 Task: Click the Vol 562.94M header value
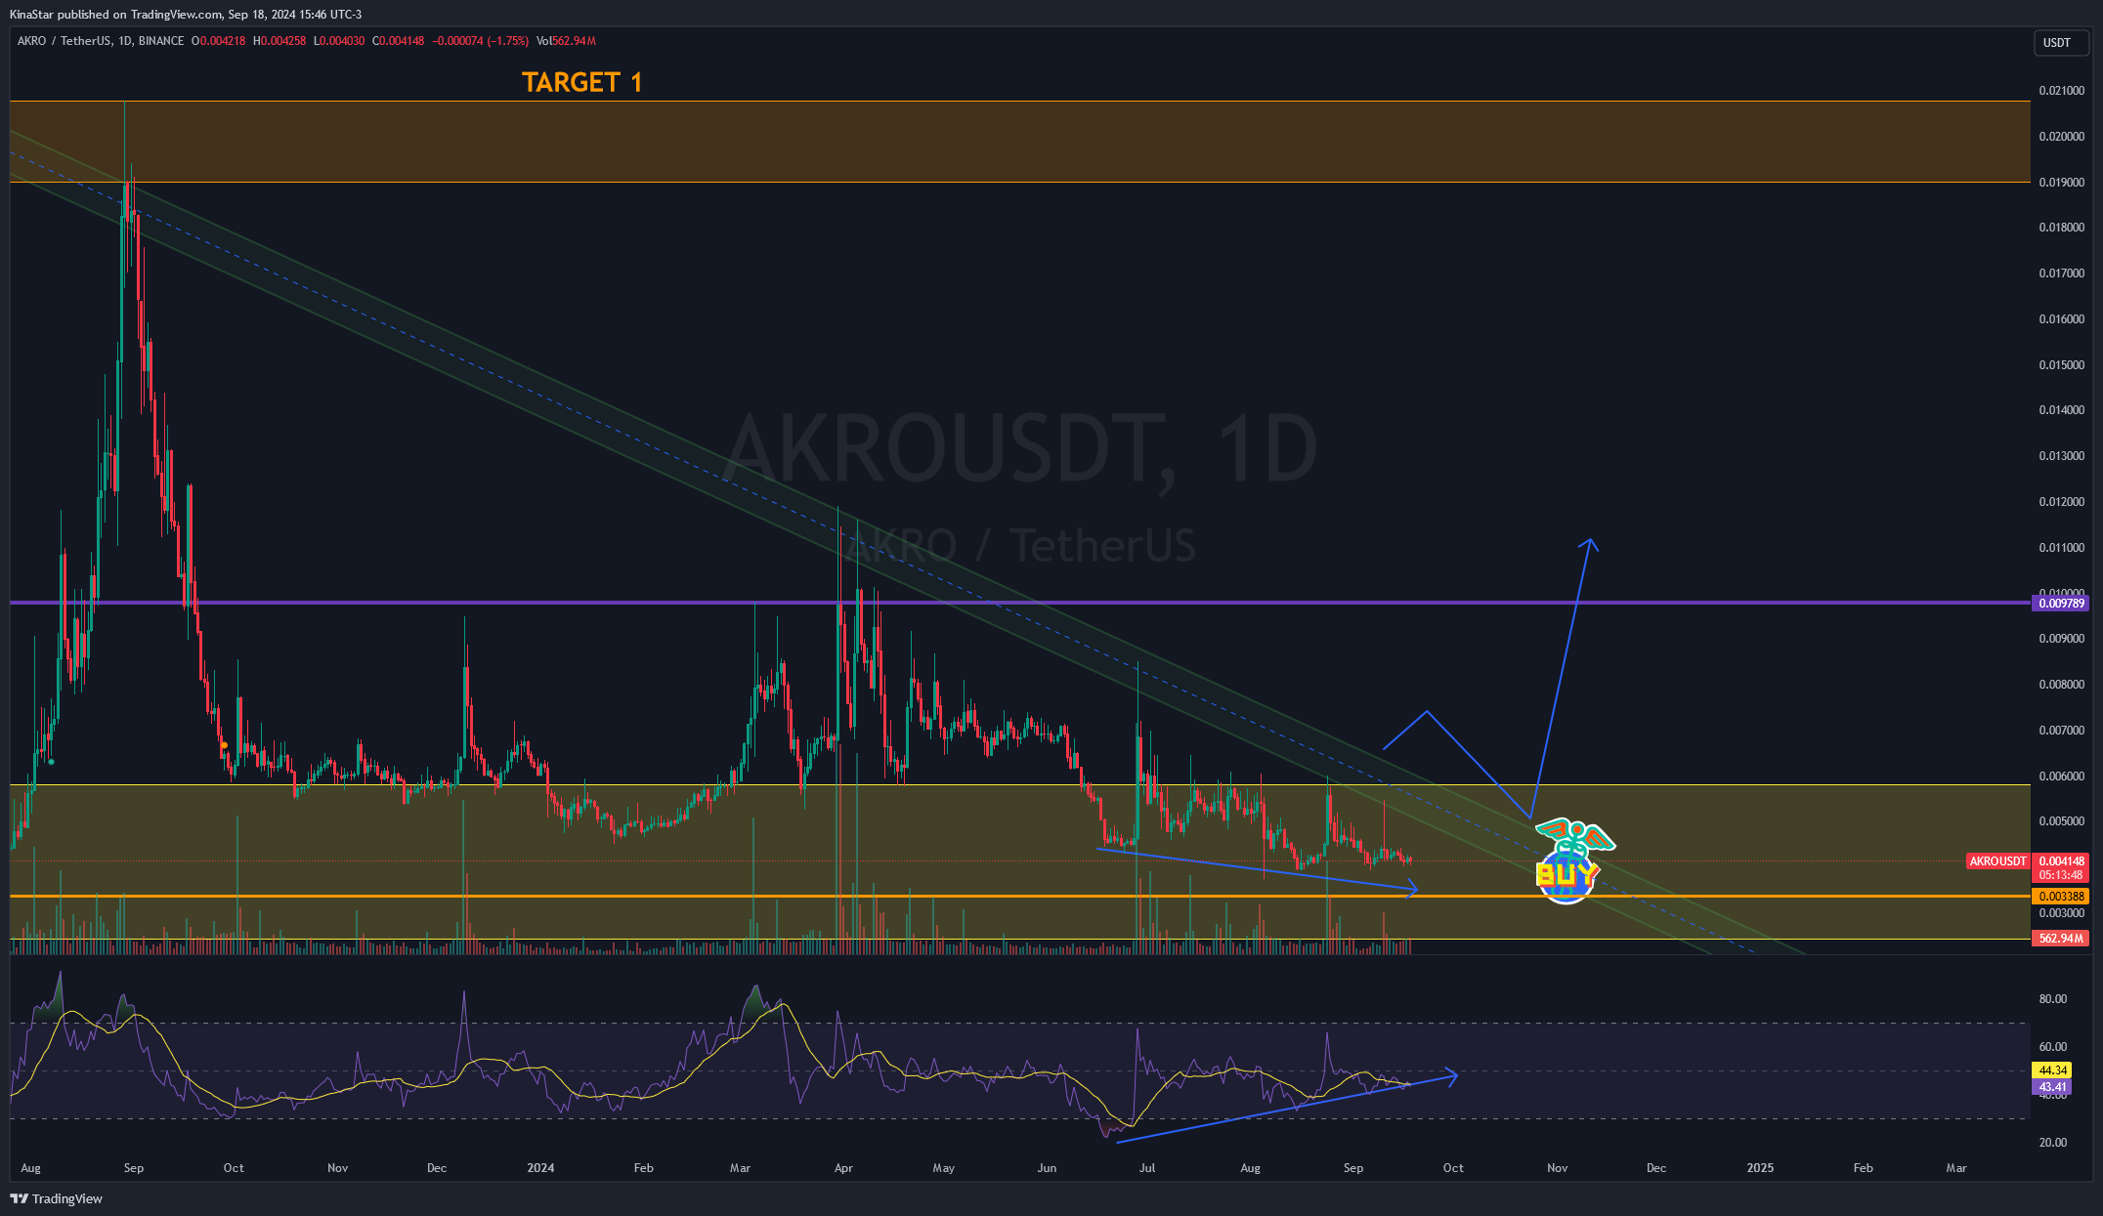(x=566, y=41)
